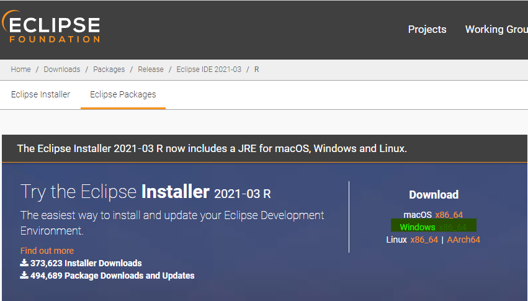The image size is (528, 301).
Task: Click the Release breadcrumb link
Action: (x=151, y=70)
